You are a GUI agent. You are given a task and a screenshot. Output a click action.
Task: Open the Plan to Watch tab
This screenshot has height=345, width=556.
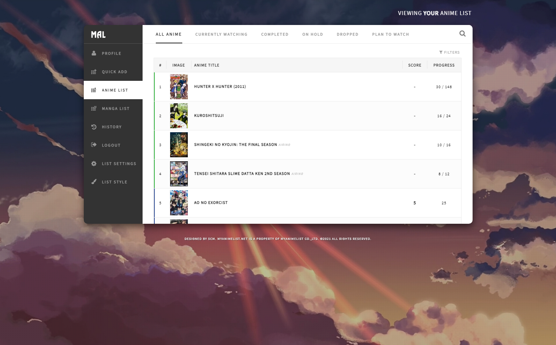390,34
